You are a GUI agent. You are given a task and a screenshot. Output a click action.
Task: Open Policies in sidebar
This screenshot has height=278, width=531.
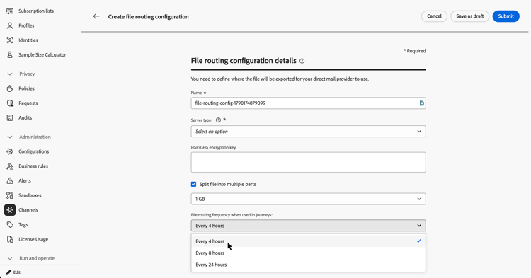[x=26, y=88]
